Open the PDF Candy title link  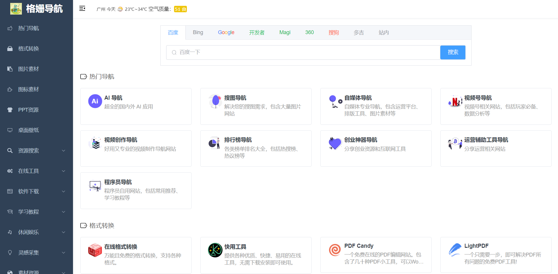tap(359, 246)
